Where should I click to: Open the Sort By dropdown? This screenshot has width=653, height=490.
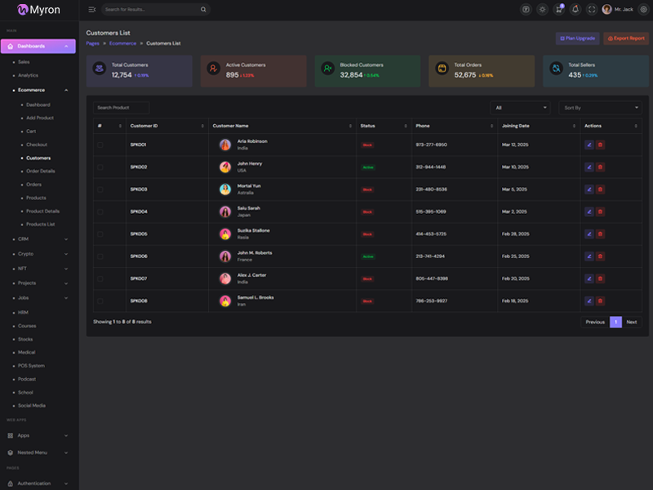pos(600,108)
